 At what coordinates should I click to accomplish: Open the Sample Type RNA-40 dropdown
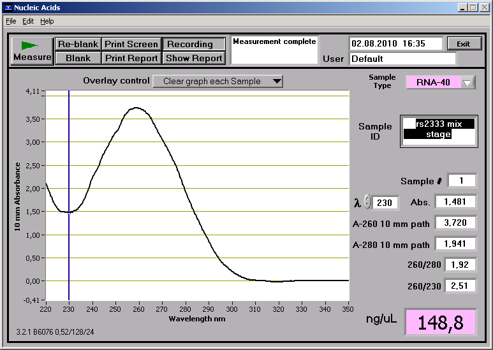coord(468,82)
